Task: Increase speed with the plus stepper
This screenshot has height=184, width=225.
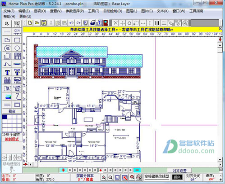Action: (x=220, y=180)
